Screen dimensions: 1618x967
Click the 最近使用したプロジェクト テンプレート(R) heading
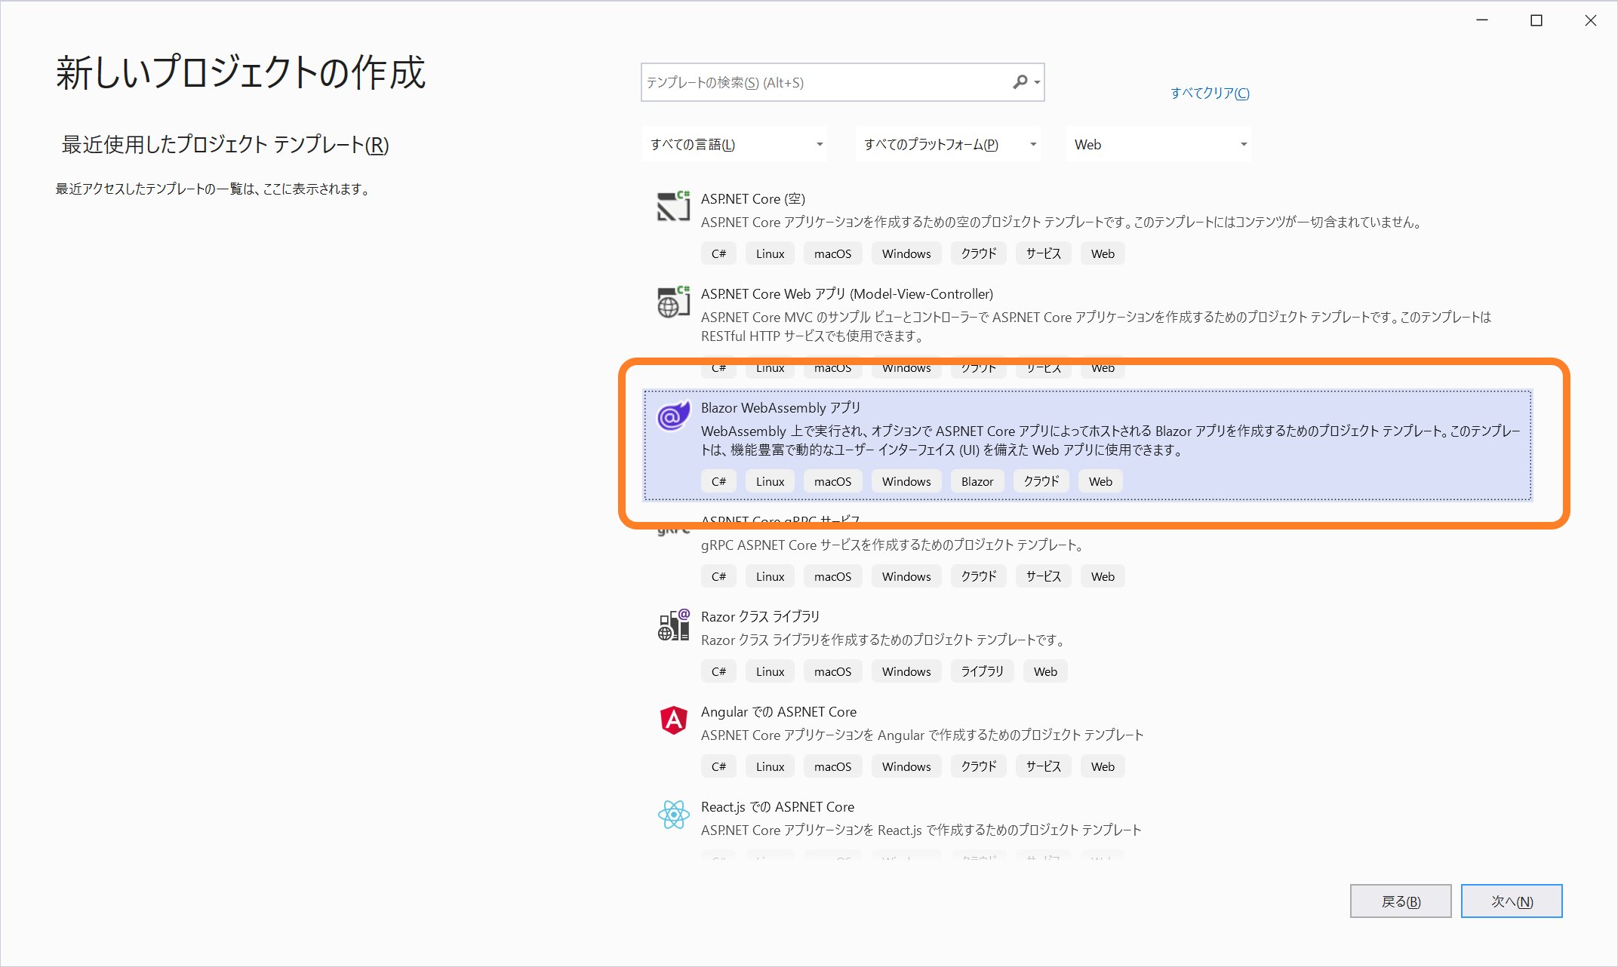coord(225,144)
